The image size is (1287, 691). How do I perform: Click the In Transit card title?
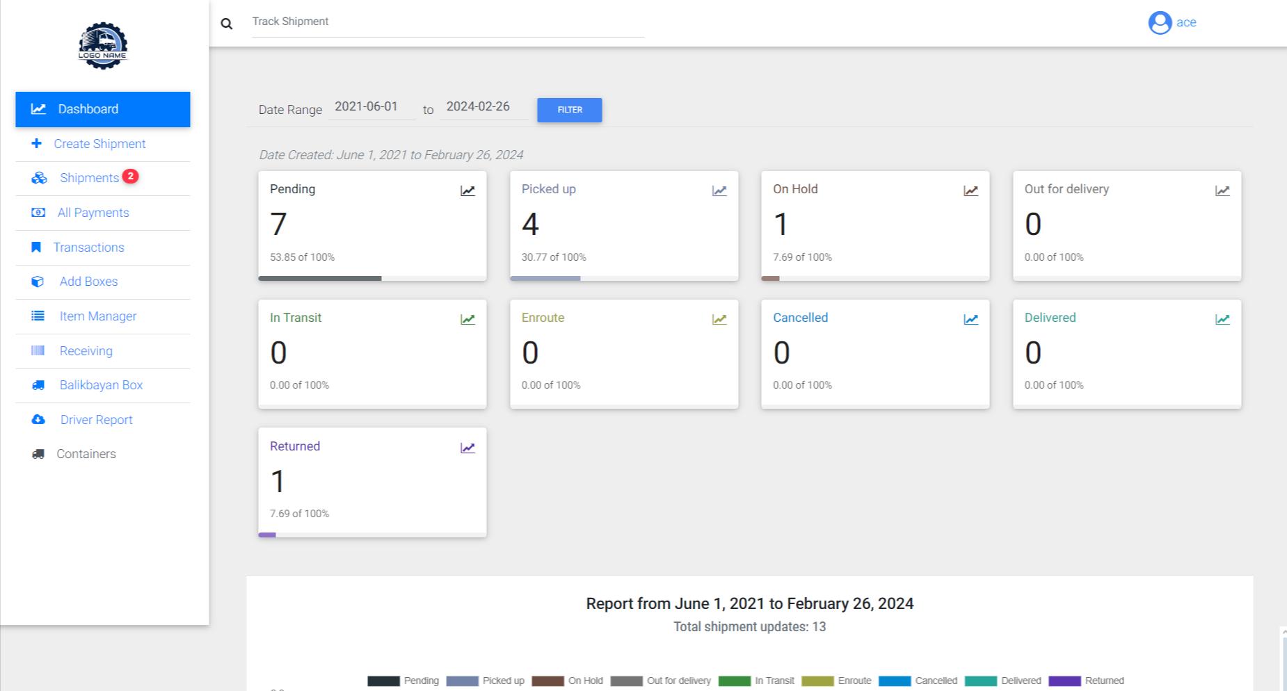pos(296,318)
